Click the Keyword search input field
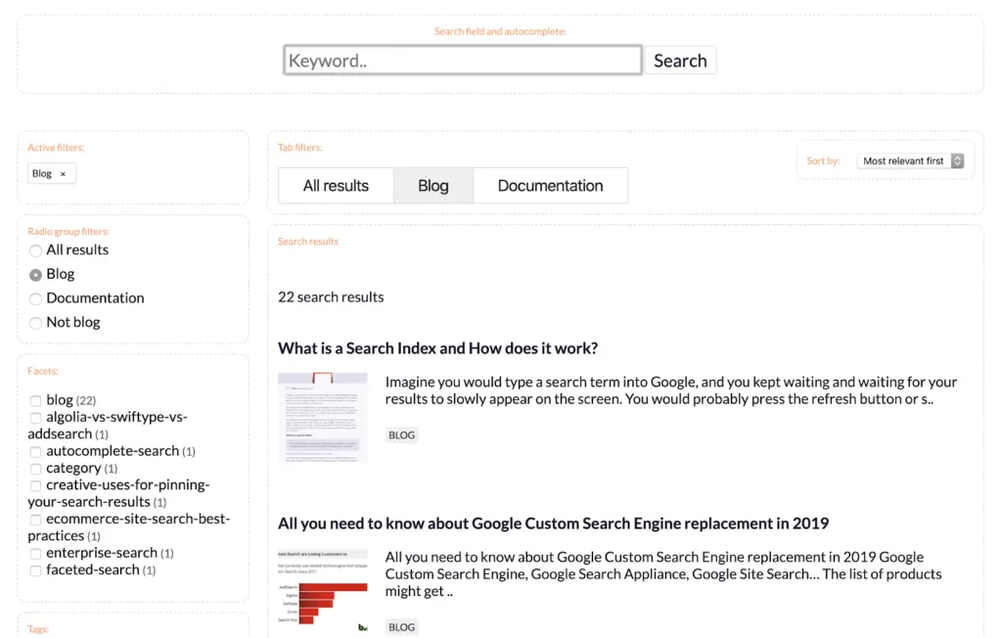This screenshot has height=638, width=1002. pos(463,61)
